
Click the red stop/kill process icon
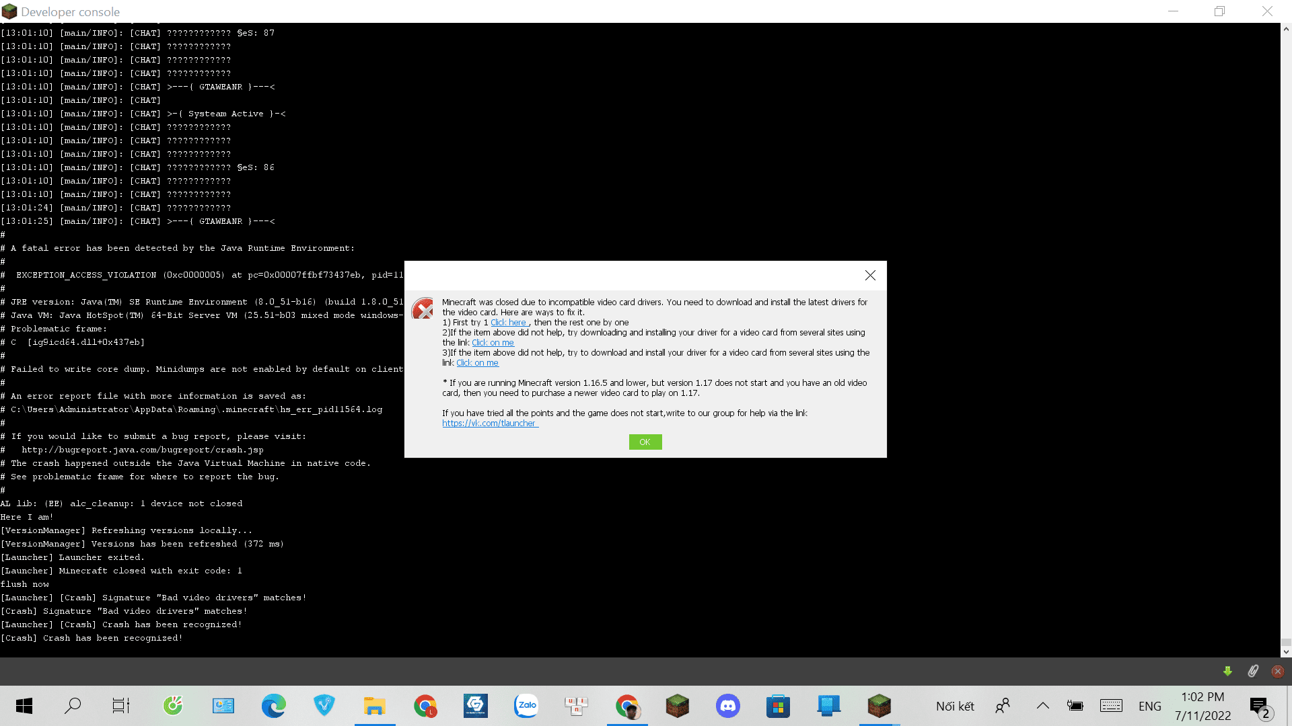click(1278, 671)
